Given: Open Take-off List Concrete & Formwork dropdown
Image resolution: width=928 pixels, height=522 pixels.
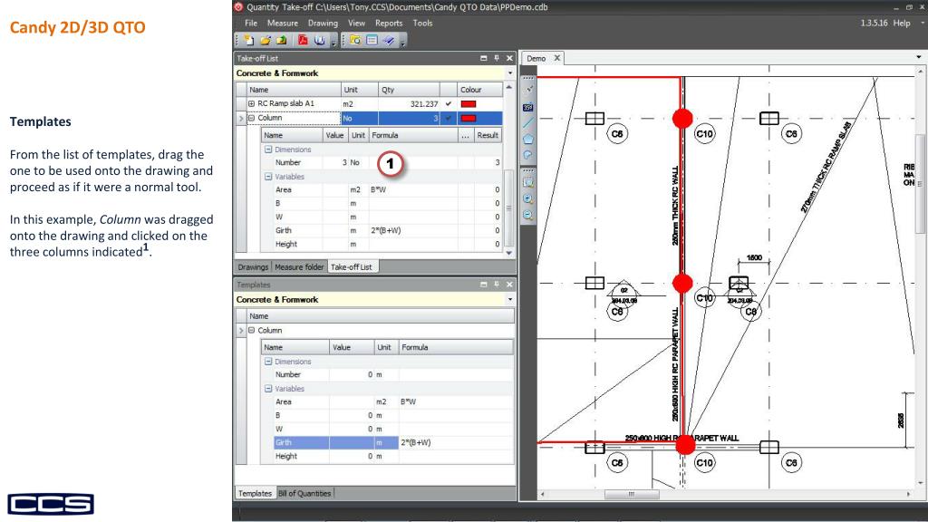Looking at the screenshot, I should point(510,73).
